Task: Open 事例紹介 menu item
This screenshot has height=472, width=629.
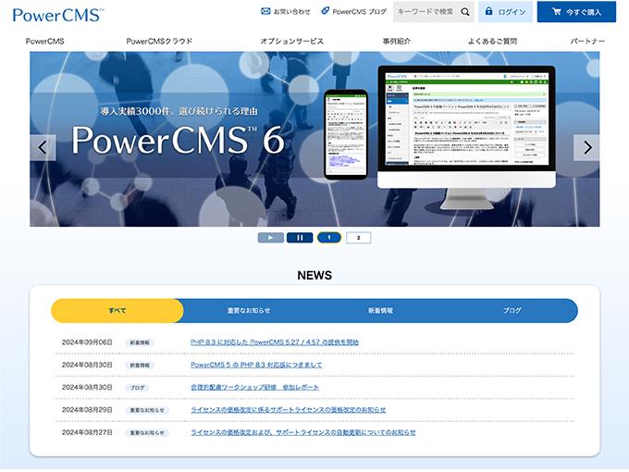Action: click(x=396, y=41)
